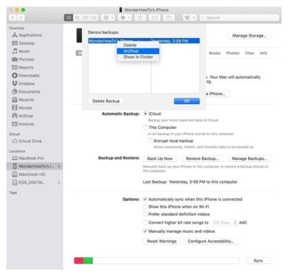The image size is (288, 276).
Task: Enable Show this iPhone when on Wi-Fi
Action: pyautogui.click(x=145, y=206)
